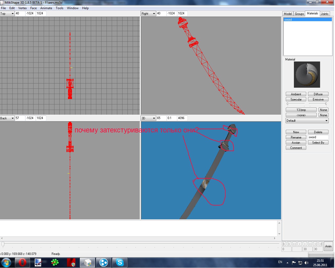Screen dimensions: 335x268
Task: Jump to the first animation frame
Action: point(284,244)
